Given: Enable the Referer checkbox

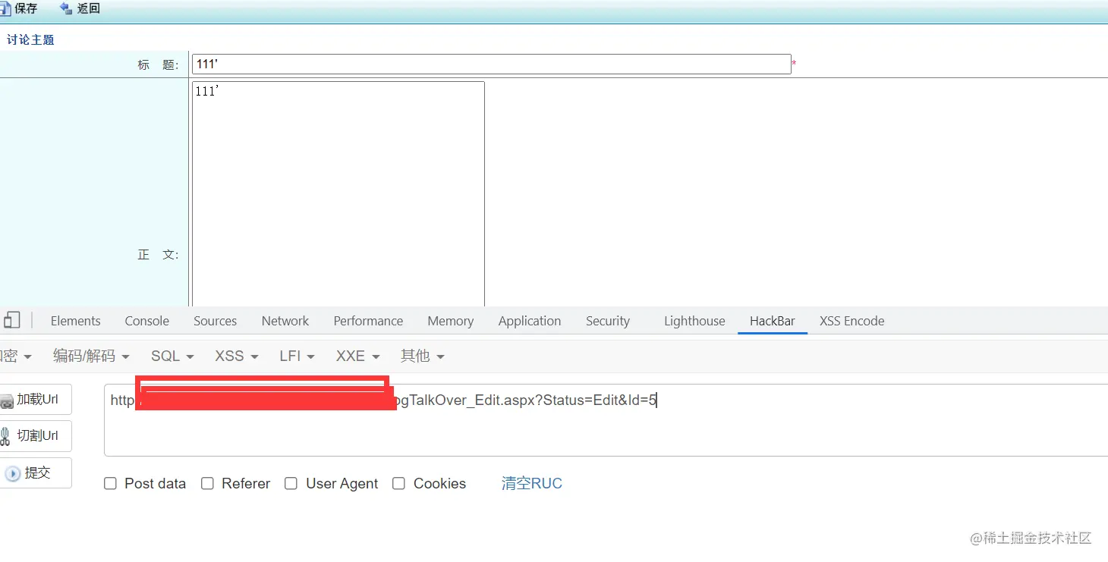Looking at the screenshot, I should (207, 483).
